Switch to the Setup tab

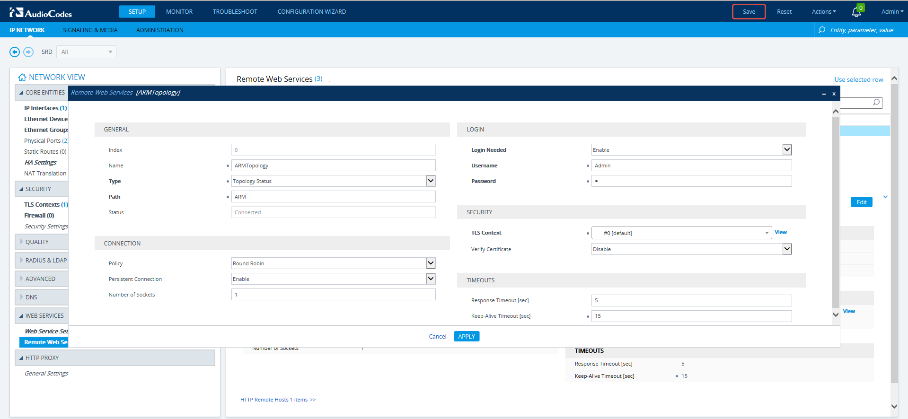tap(137, 12)
